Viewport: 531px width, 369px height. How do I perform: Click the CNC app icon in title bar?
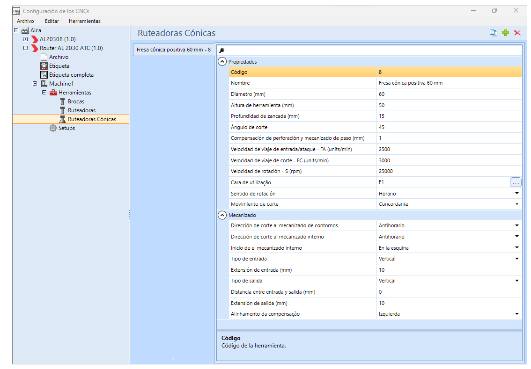click(x=16, y=11)
